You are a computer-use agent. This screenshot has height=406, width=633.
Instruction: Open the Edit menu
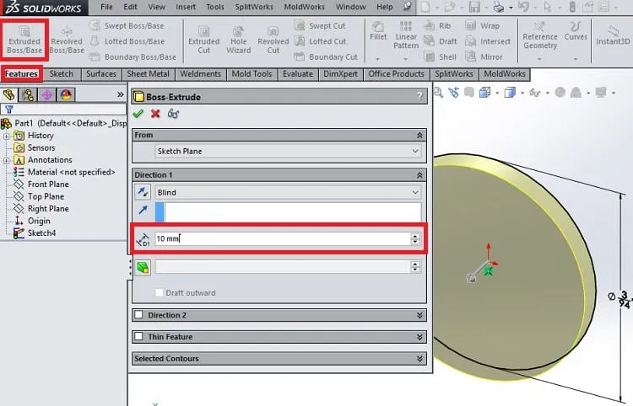[x=130, y=7]
